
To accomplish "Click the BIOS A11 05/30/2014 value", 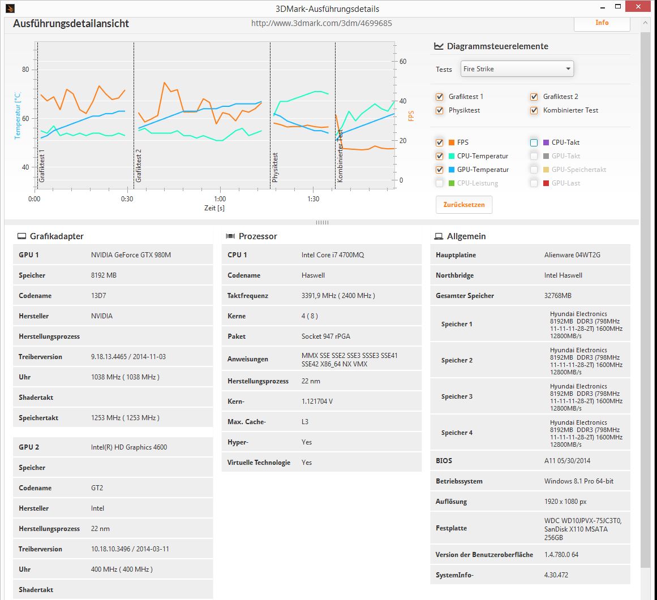I will [x=567, y=460].
